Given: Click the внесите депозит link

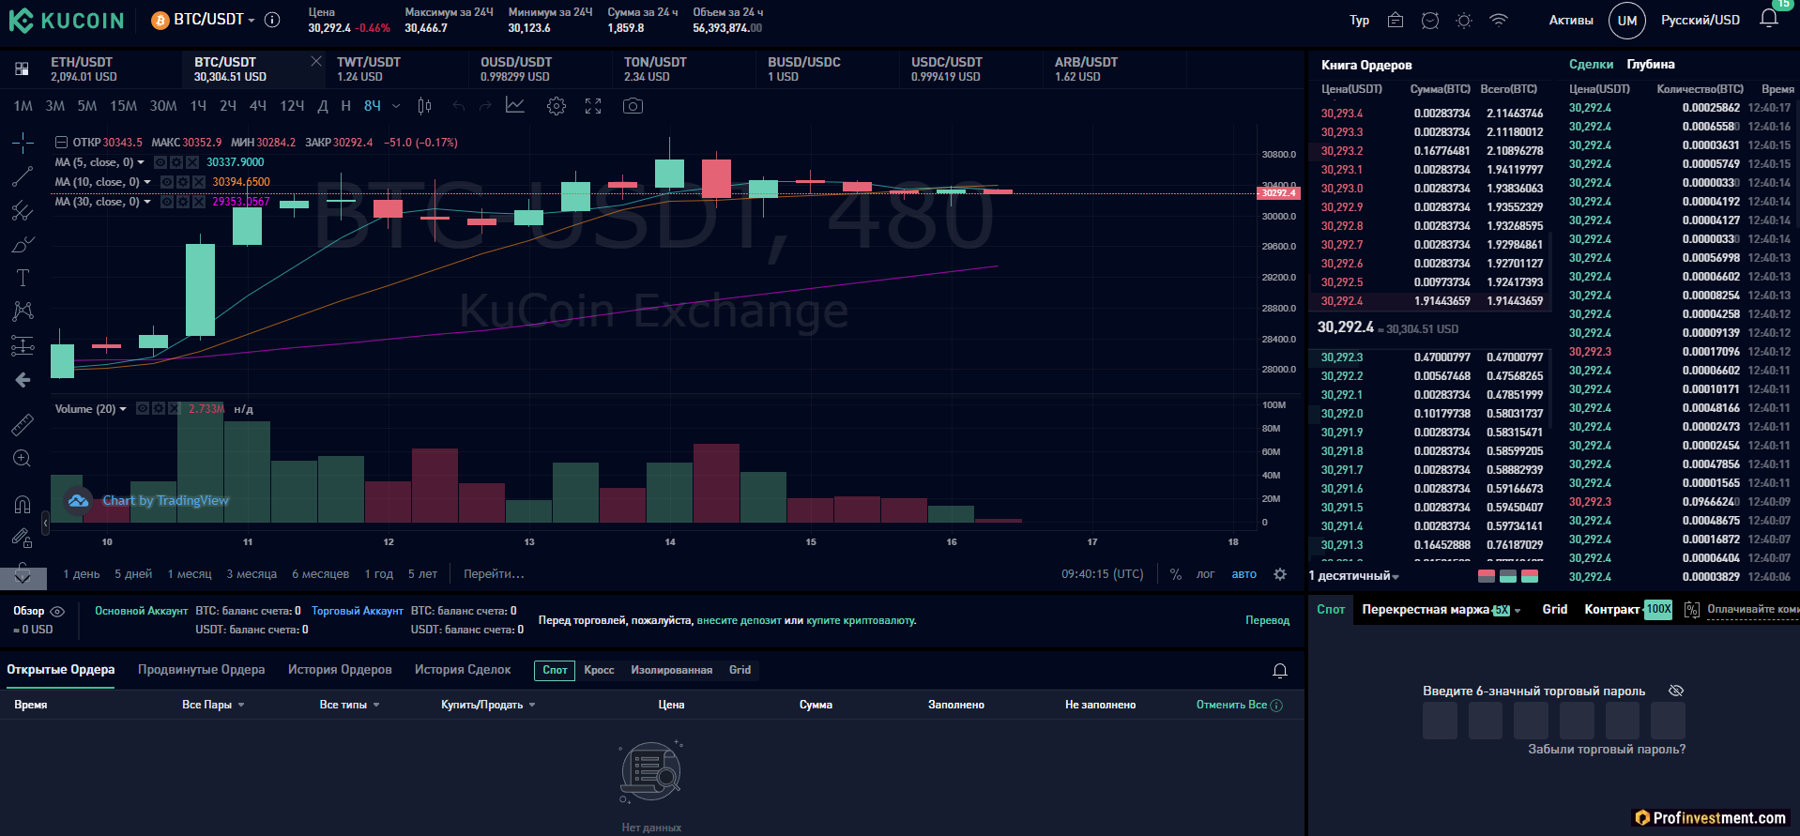Looking at the screenshot, I should click(739, 620).
